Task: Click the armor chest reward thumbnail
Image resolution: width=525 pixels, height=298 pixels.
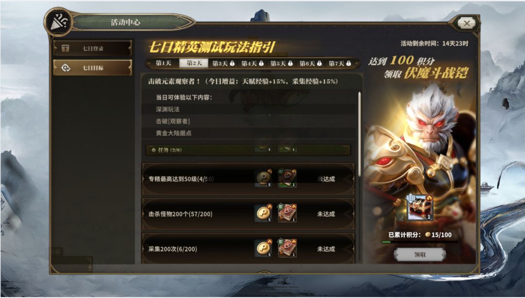Action: (x=419, y=208)
